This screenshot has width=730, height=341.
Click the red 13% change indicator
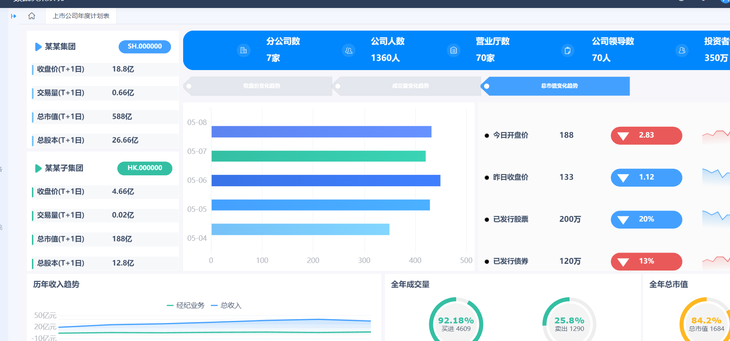[646, 261]
